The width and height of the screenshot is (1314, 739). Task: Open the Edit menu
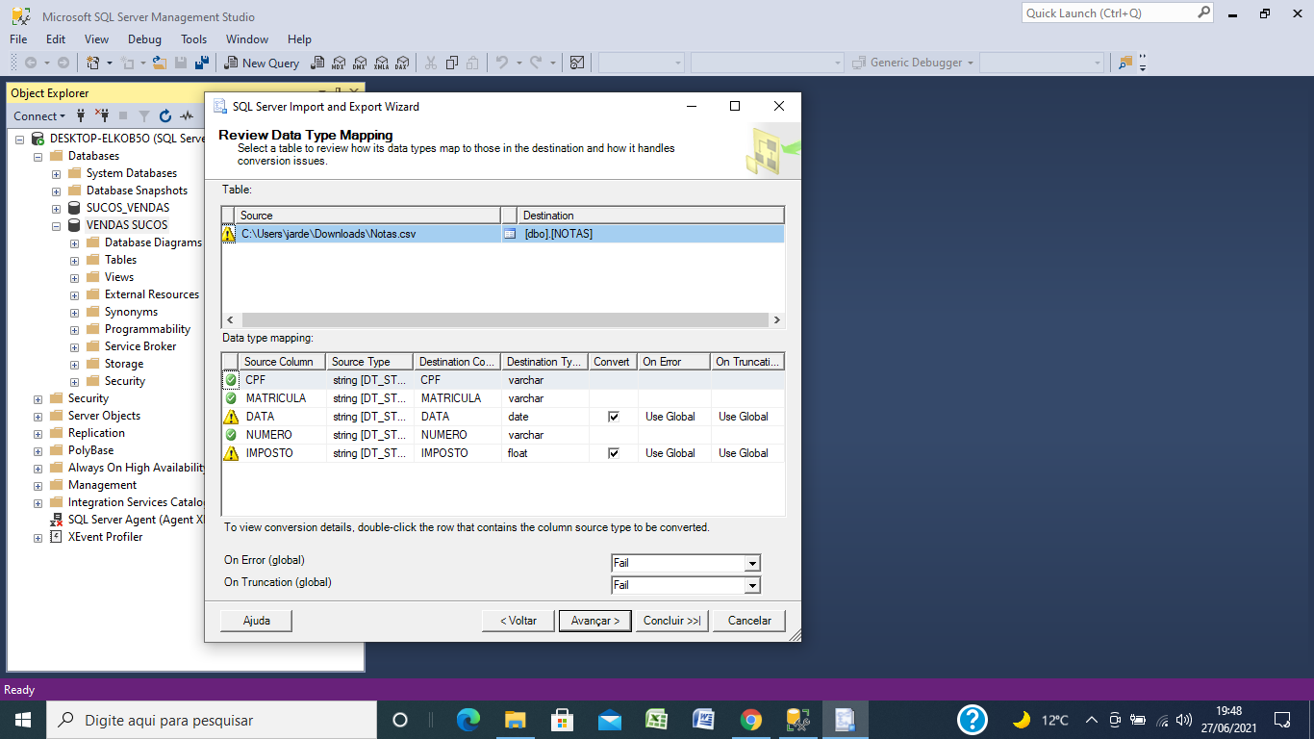tap(56, 39)
